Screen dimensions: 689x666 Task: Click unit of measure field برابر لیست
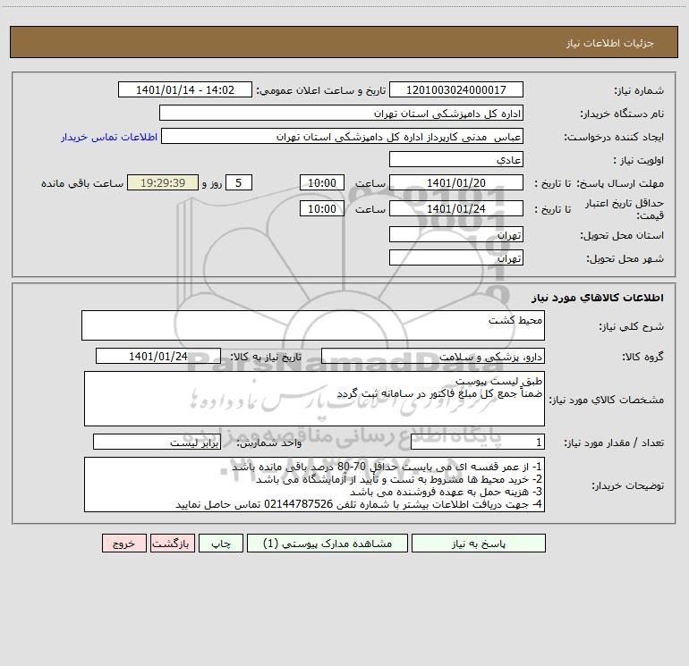(x=157, y=443)
